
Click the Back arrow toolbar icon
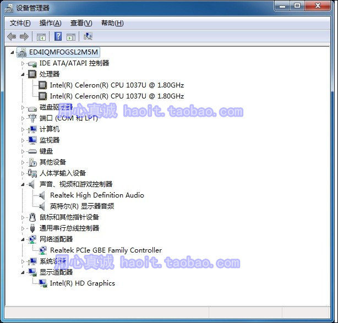point(12,36)
